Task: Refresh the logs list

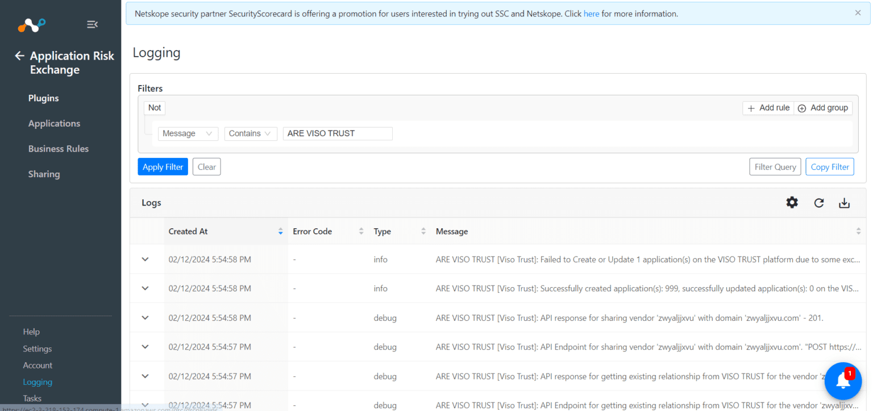Action: coord(818,203)
